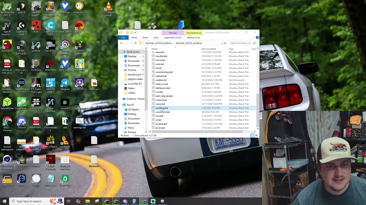
Task: Open Telegram desktop shortcut
Action: (x=65, y=85)
